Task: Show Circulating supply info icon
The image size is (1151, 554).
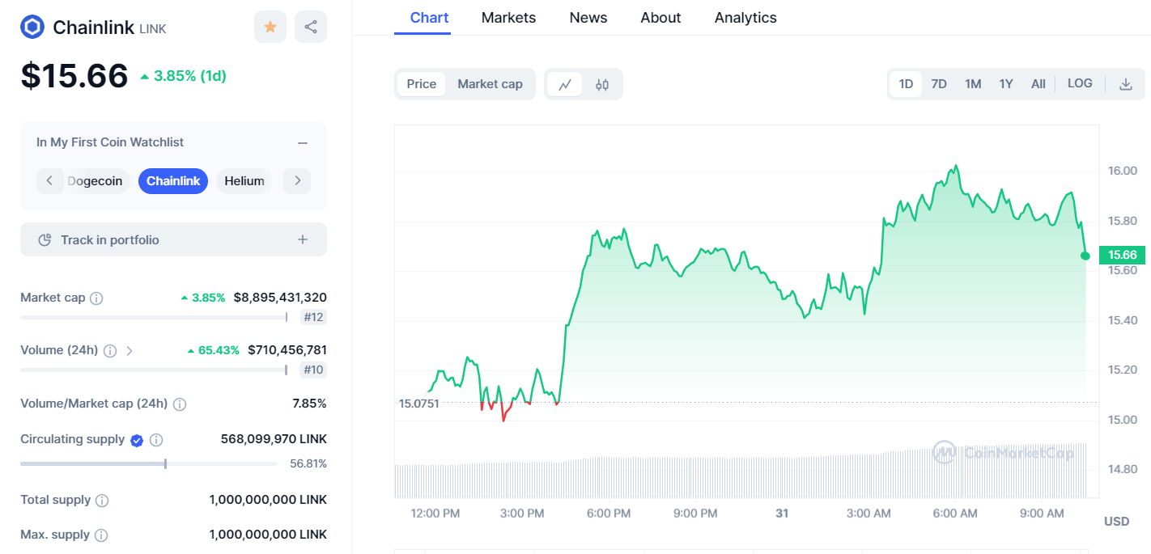Action: pos(156,440)
